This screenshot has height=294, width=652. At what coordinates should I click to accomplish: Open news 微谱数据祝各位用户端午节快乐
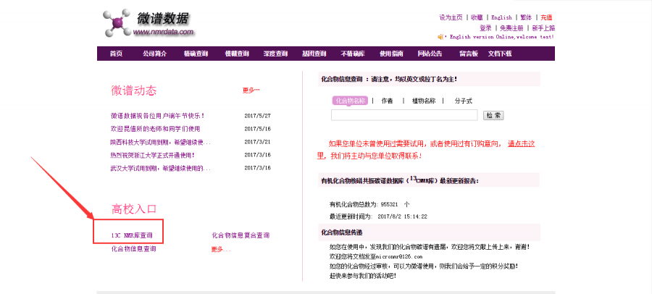click(x=157, y=116)
